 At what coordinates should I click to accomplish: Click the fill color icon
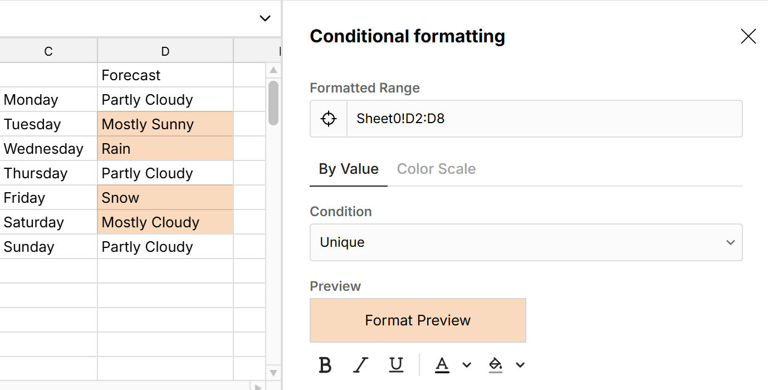(x=495, y=365)
